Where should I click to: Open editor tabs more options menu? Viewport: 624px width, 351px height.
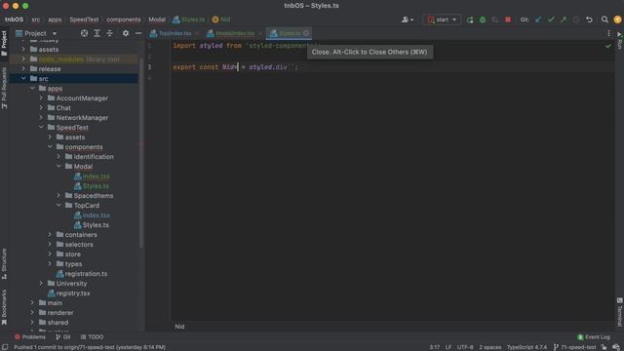608,33
